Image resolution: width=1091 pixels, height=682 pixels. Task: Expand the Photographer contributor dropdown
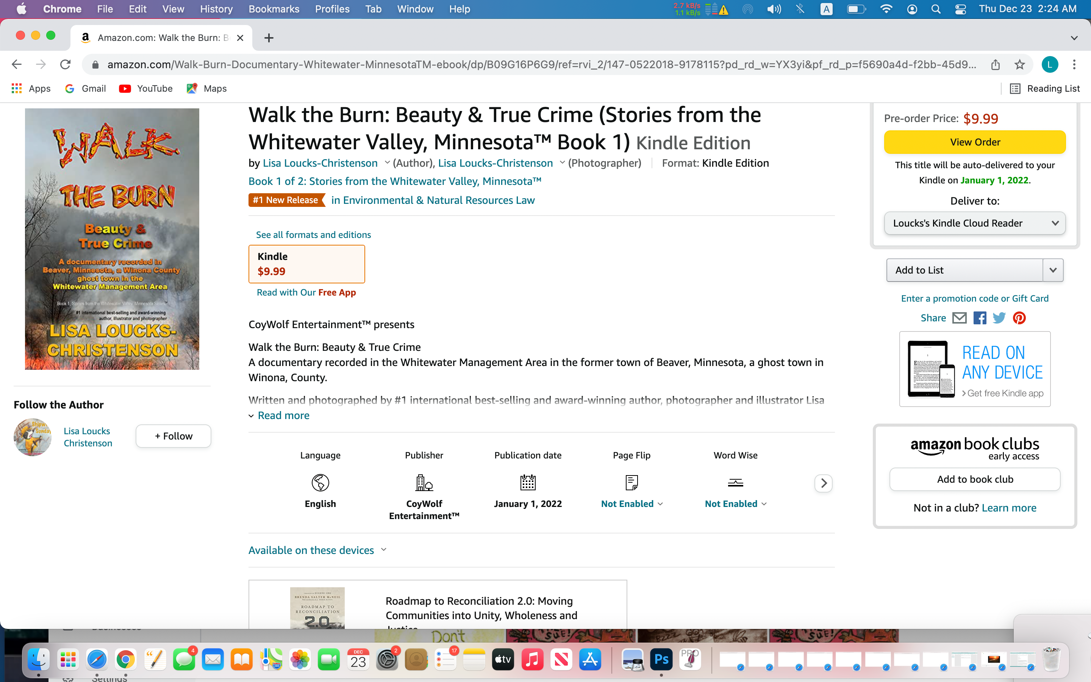click(562, 163)
